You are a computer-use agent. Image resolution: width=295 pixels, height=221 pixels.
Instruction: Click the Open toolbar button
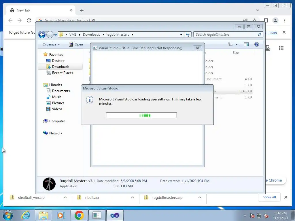pos(76,44)
